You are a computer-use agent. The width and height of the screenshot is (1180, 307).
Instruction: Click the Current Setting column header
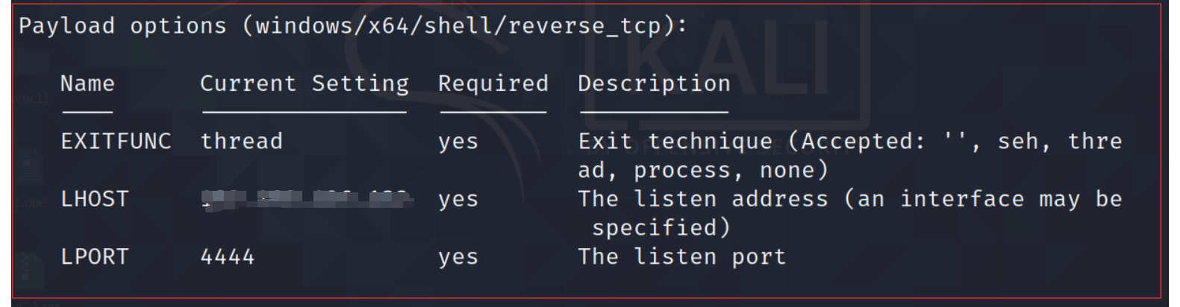305,83
